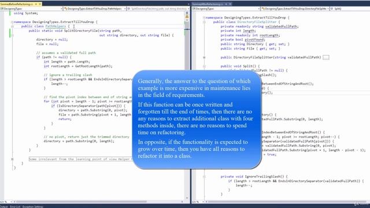The height and width of the screenshot is (208, 370).
Task: Collapse the namespace block in right editor
Action: pos(204,17)
